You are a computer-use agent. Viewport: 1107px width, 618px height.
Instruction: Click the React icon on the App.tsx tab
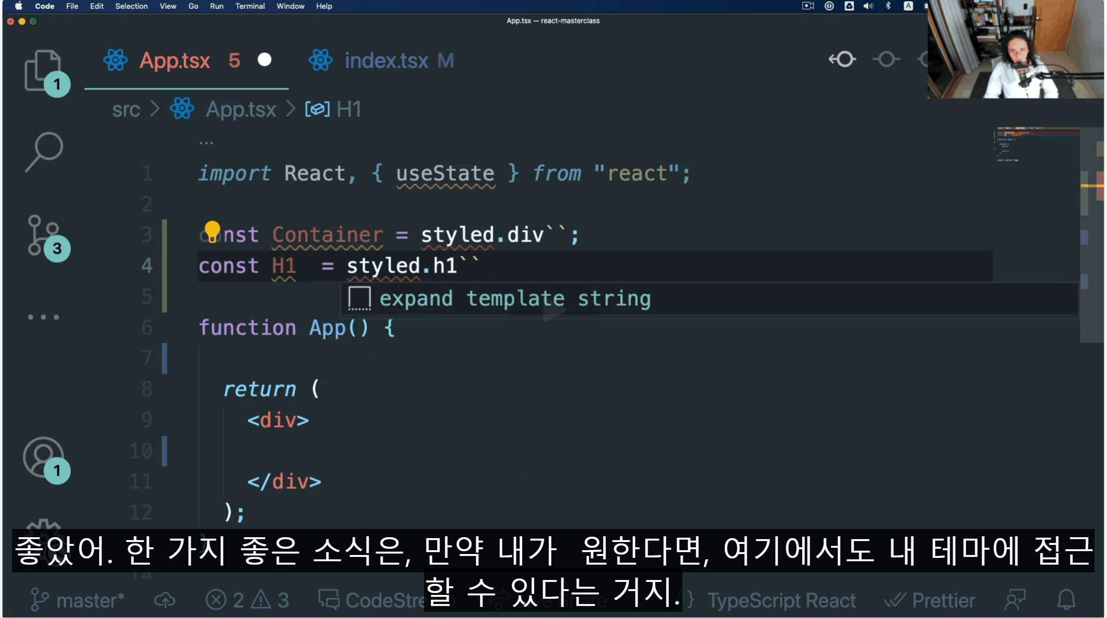[x=115, y=60]
